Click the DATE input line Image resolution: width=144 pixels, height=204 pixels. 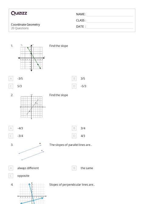[110, 27]
